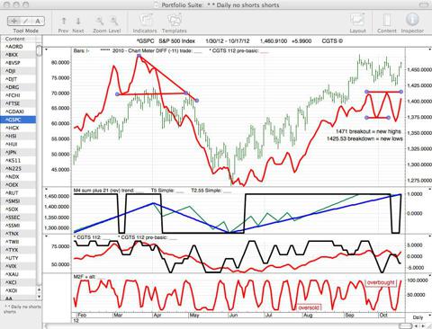432x329 pixels.
Task: Select the text annotation tool mode
Action: [38, 21]
